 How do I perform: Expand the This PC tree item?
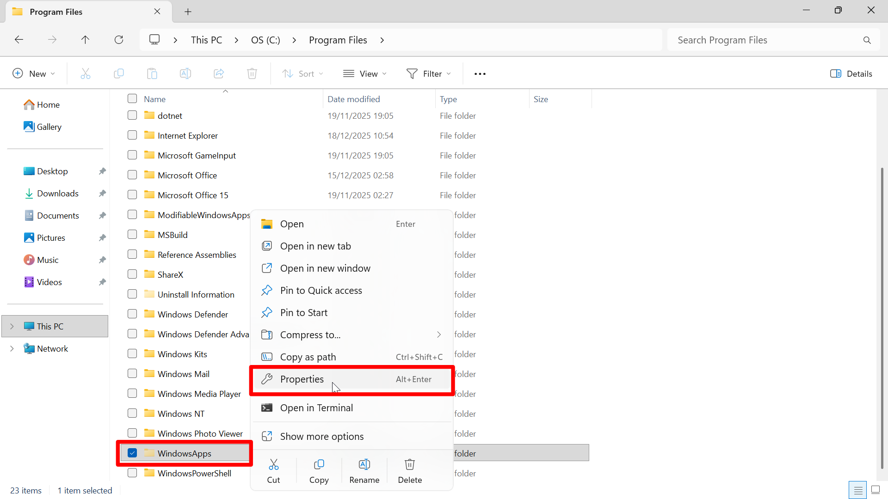point(12,326)
